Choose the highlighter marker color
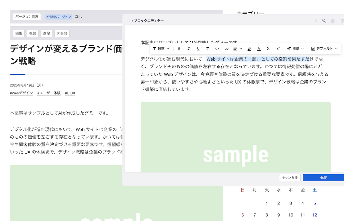This screenshot has width=344, height=221. pyautogui.click(x=249, y=49)
